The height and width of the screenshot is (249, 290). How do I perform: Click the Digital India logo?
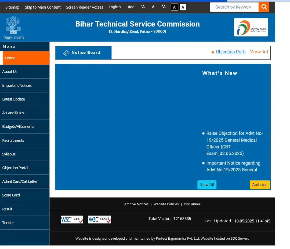(251, 27)
